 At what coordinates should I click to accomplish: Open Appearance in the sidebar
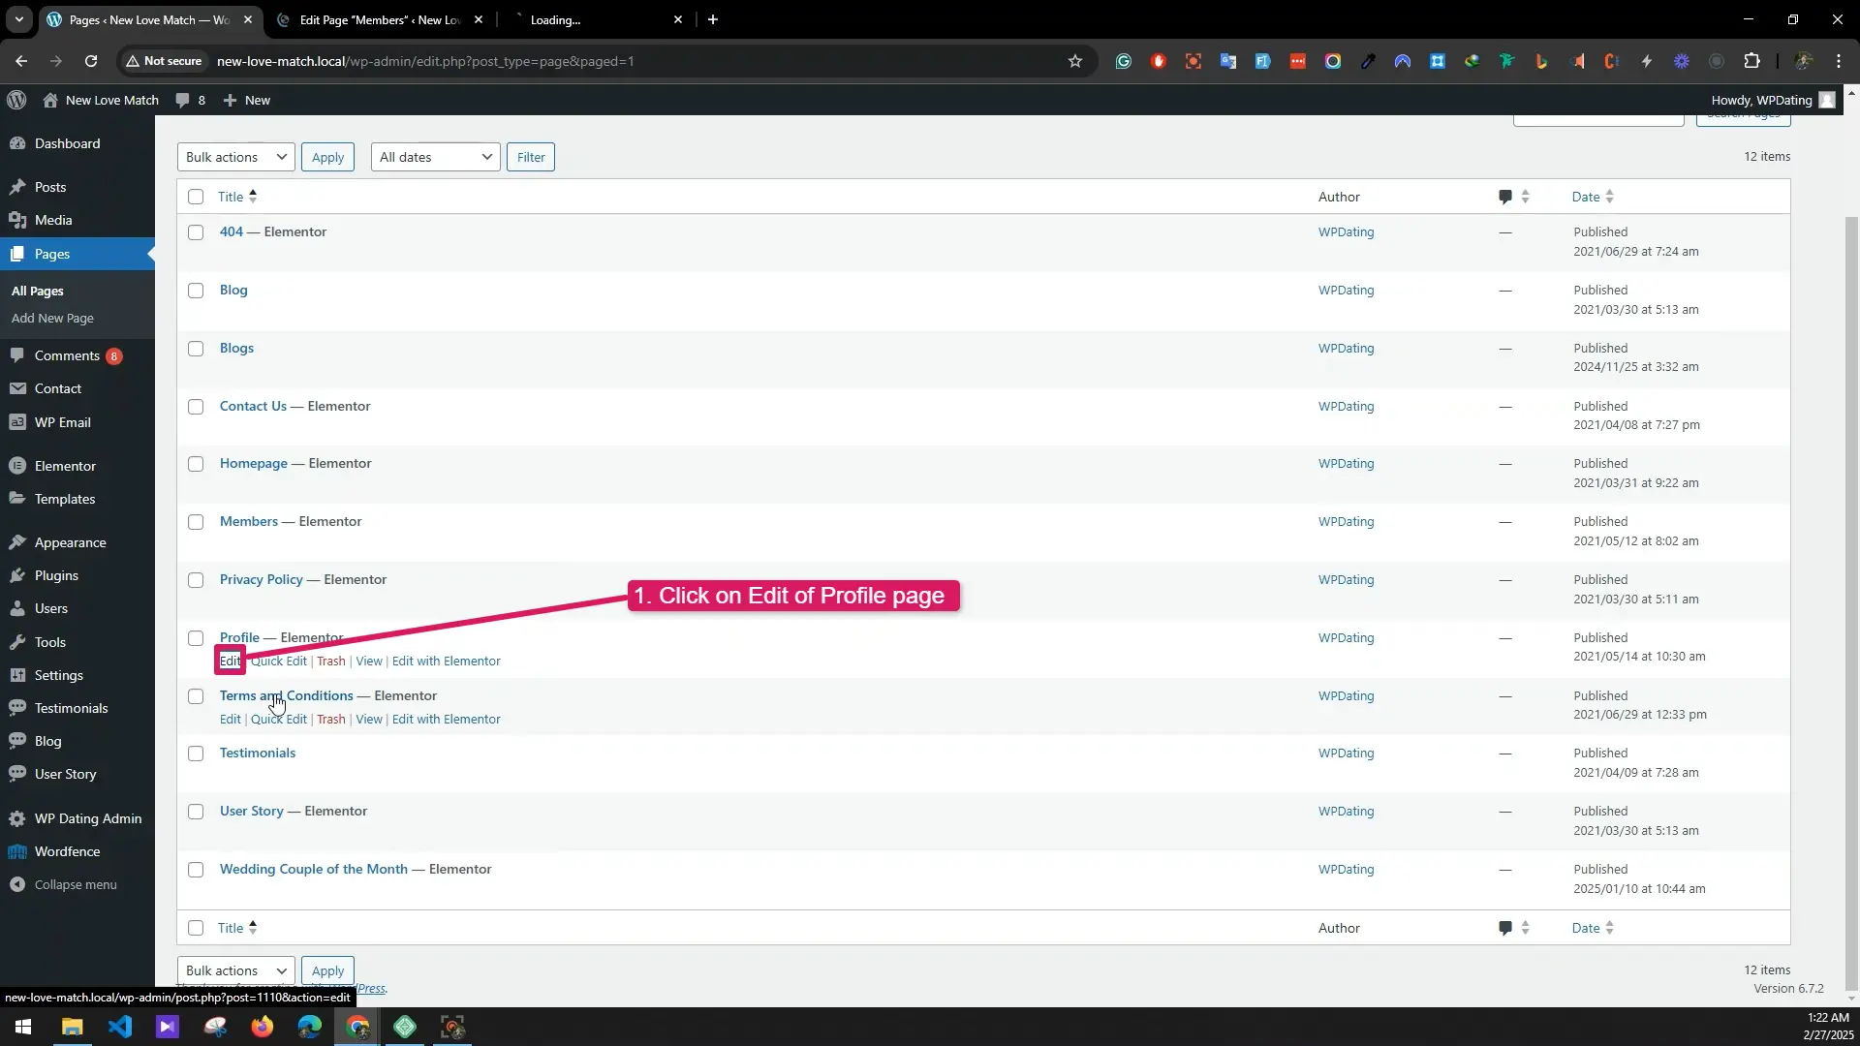[x=70, y=542]
